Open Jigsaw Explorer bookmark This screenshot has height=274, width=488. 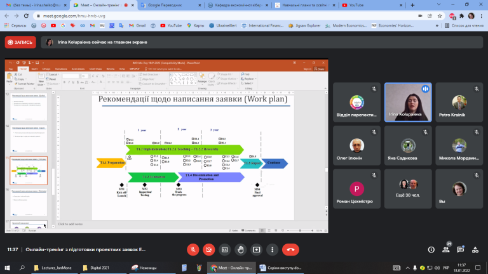(304, 25)
